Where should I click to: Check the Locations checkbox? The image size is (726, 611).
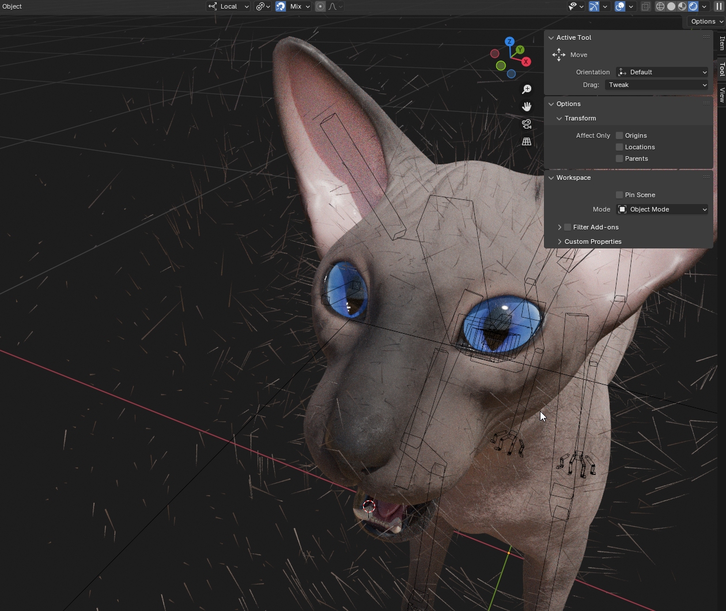pyautogui.click(x=619, y=147)
